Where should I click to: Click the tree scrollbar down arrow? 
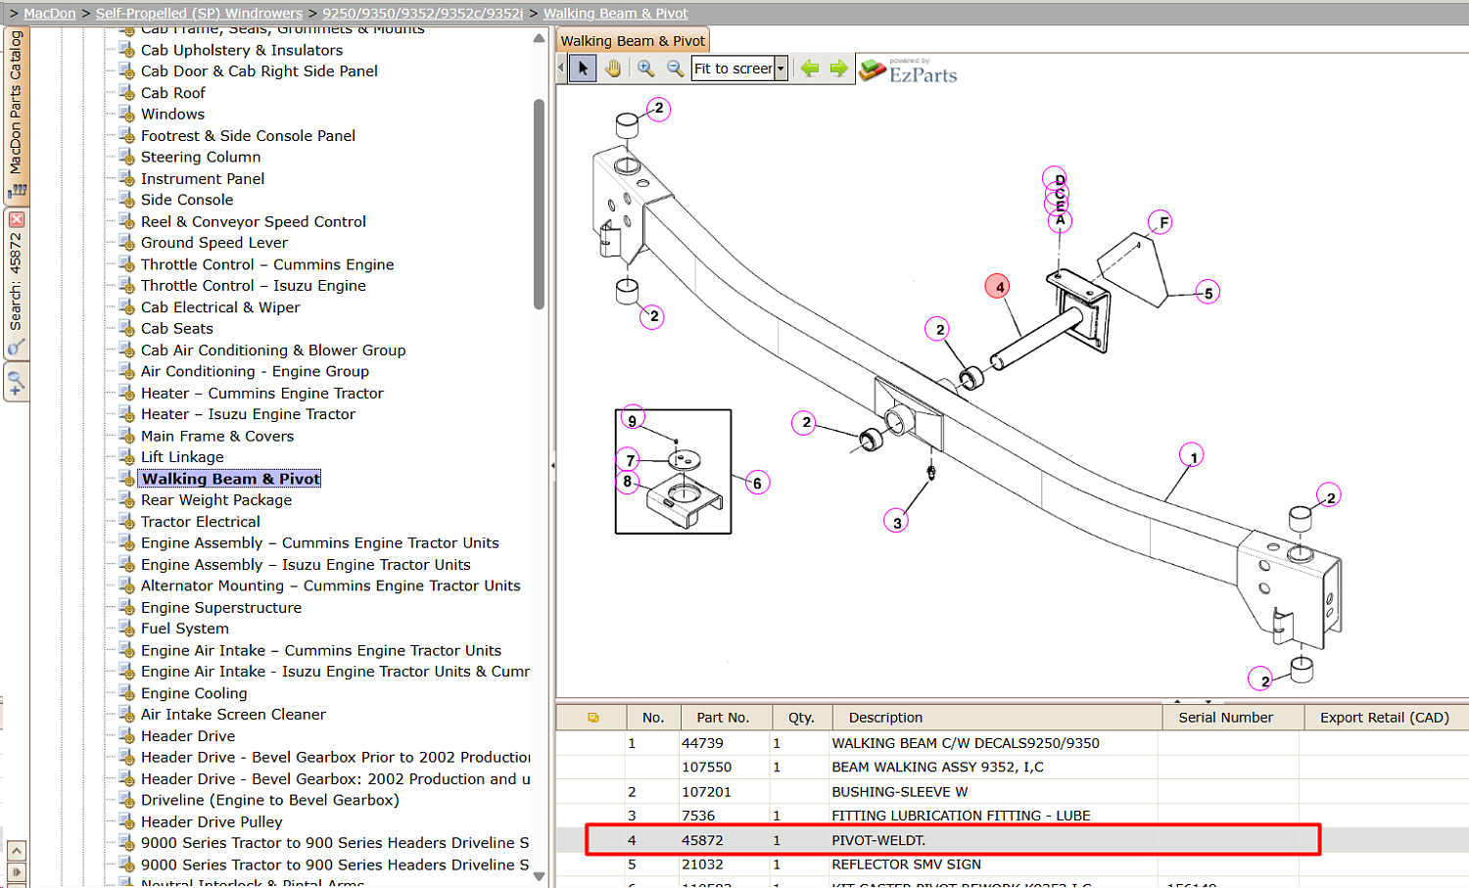coord(539,877)
